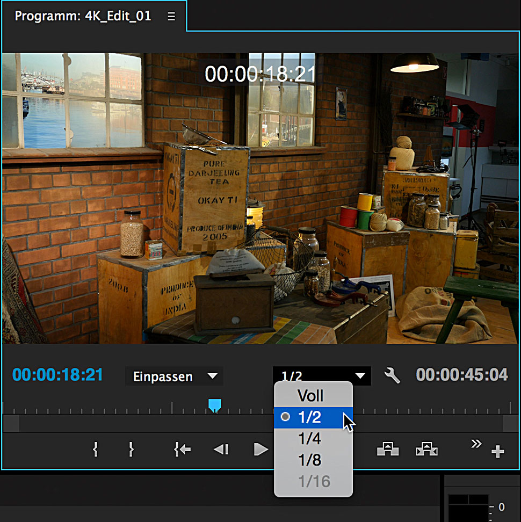This screenshot has width=521, height=522.
Task: Open the button editor plus icon
Action: coord(497,452)
